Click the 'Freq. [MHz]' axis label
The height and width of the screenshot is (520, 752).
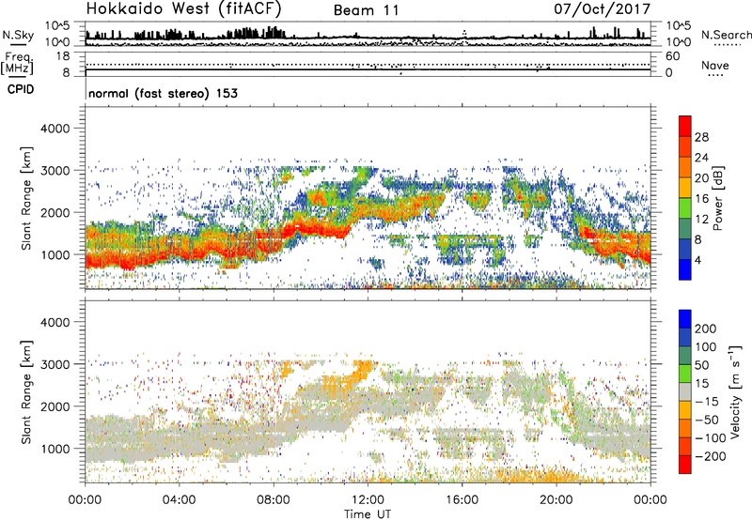[x=17, y=64]
